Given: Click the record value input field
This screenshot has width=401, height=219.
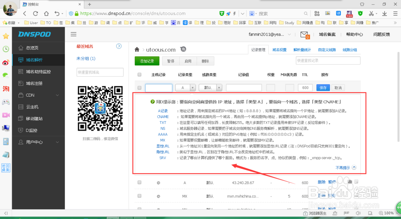Looking at the screenshot, I should pyautogui.click(x=244, y=88).
